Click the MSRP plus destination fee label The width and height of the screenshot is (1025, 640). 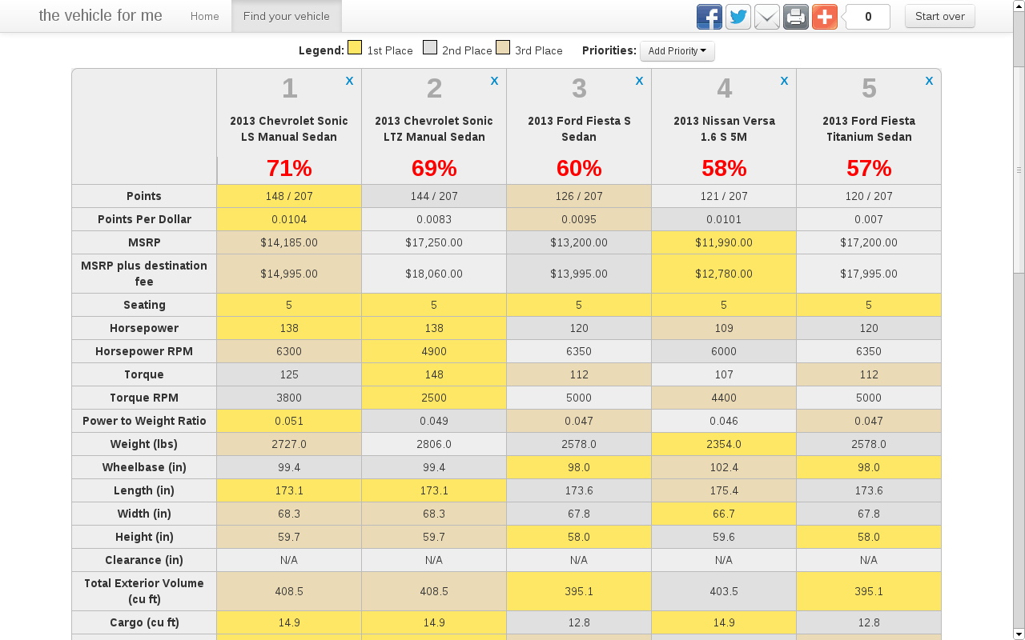pos(144,274)
